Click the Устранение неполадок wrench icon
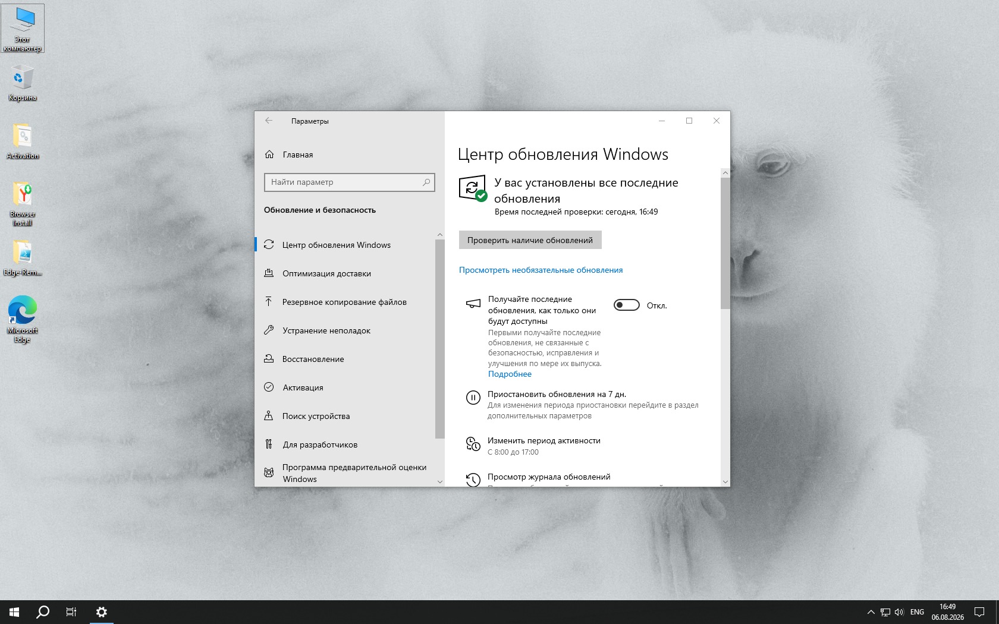 [269, 330]
